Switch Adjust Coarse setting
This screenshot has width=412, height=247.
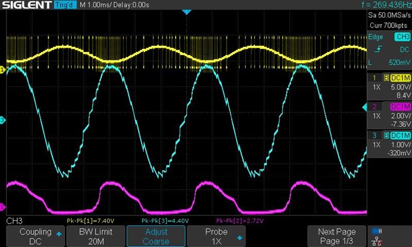point(156,236)
